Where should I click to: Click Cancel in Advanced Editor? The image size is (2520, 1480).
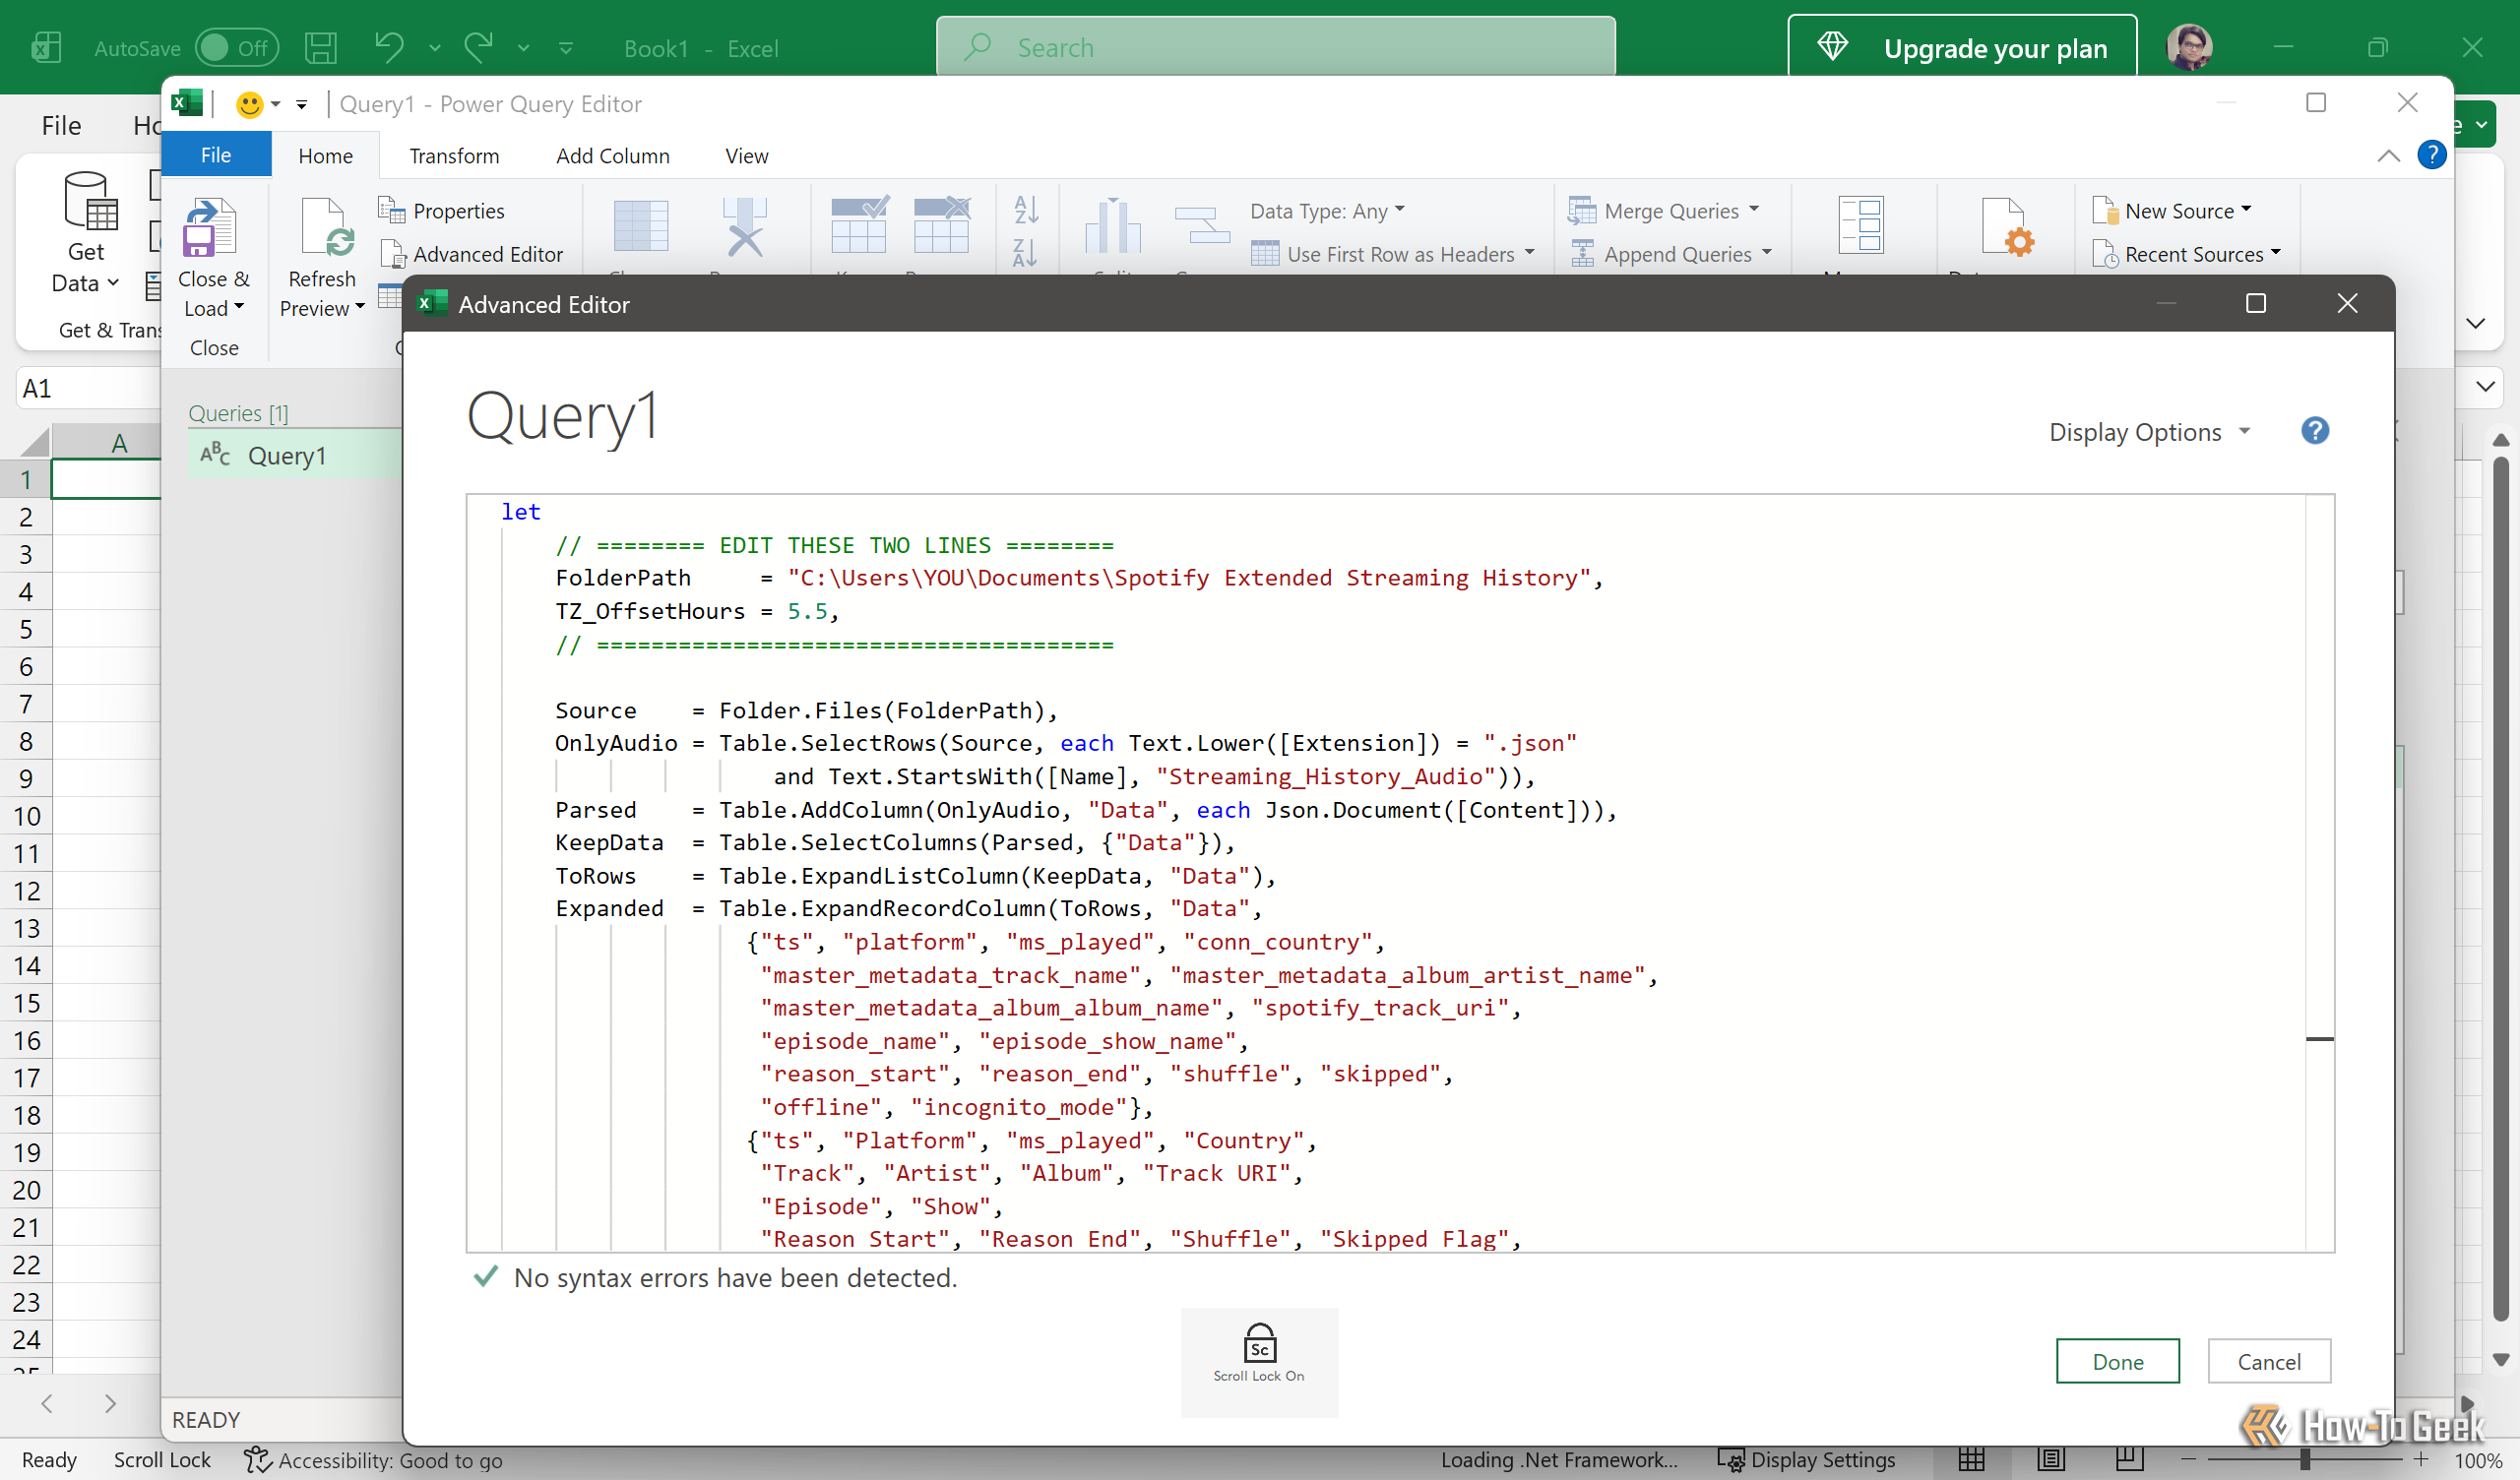pos(2268,1360)
